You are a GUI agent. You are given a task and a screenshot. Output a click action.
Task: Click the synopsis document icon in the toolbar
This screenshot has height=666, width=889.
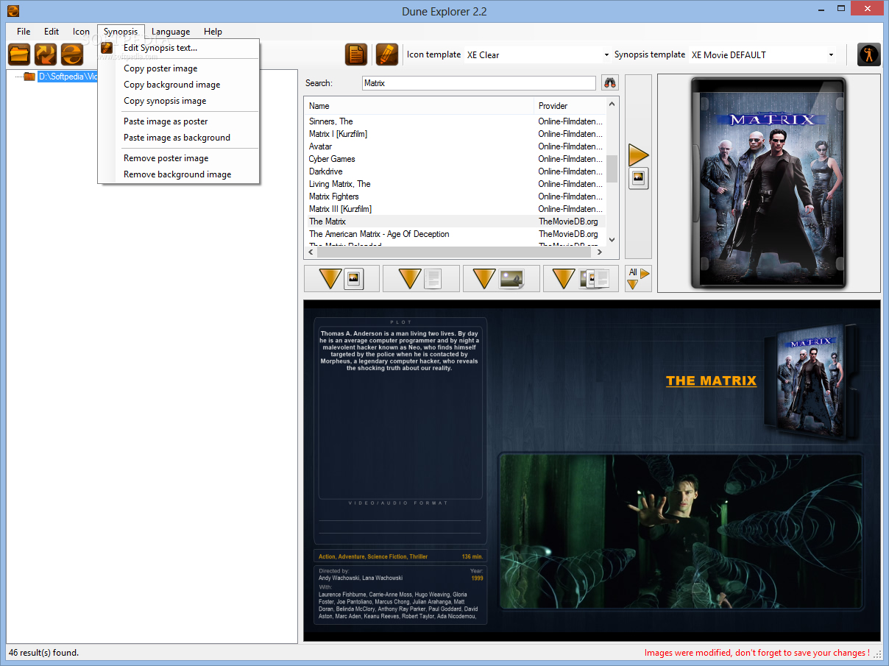click(x=356, y=54)
